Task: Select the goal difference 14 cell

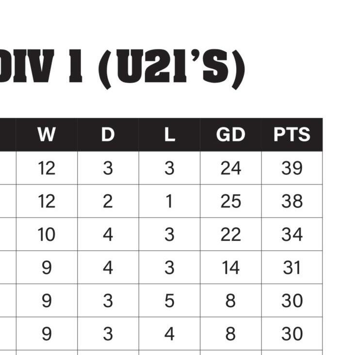Action: click(231, 267)
